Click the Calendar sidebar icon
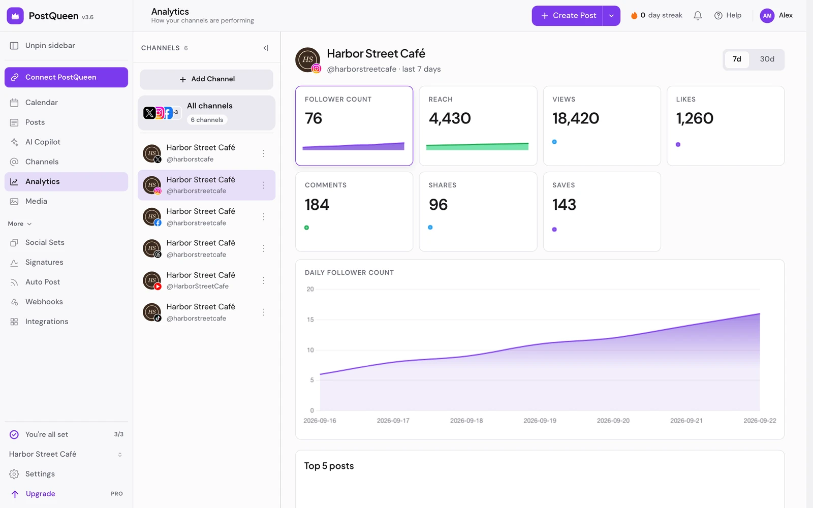The image size is (813, 508). [14, 103]
